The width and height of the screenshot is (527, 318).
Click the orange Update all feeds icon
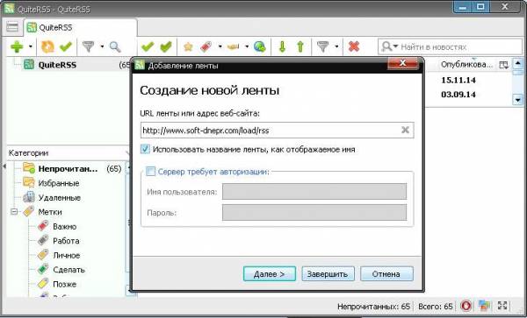click(47, 46)
